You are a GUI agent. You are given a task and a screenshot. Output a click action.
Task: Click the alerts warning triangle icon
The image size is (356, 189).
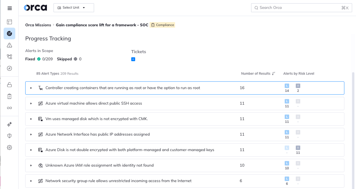pos(10,45)
